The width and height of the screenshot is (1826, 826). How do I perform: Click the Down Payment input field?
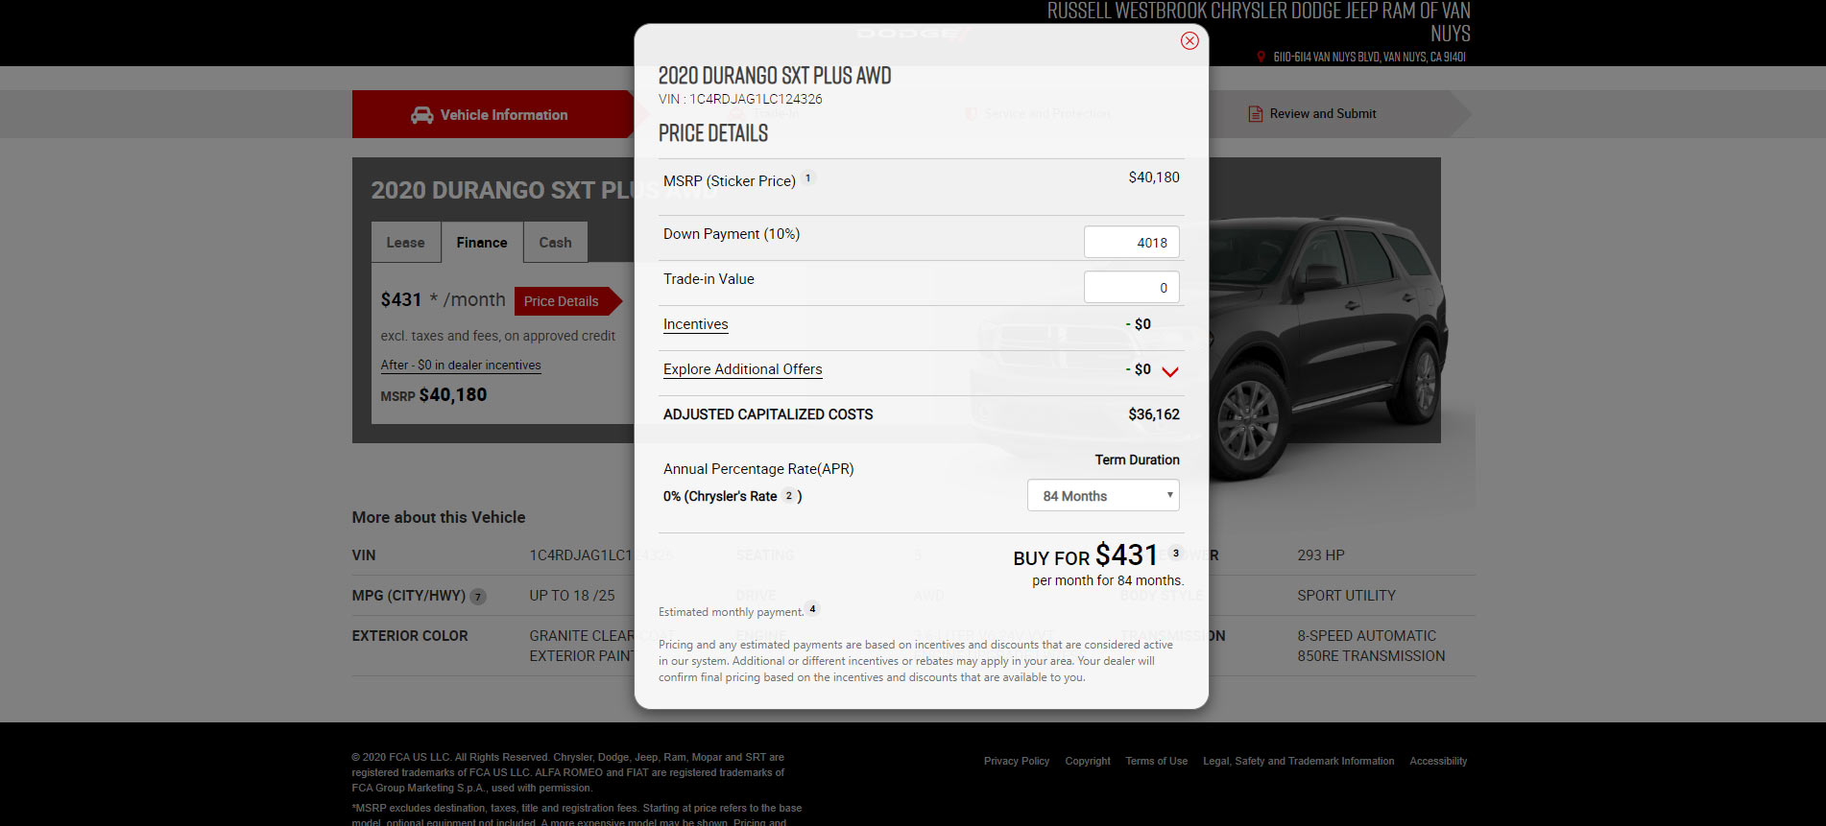[1131, 243]
